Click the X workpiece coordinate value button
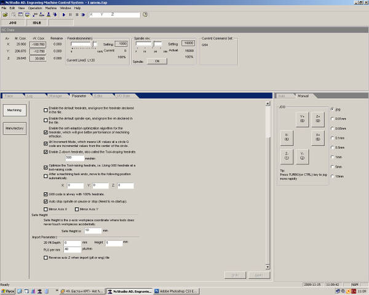Viewport: 369px width, 295px height. pyautogui.click(x=38, y=44)
